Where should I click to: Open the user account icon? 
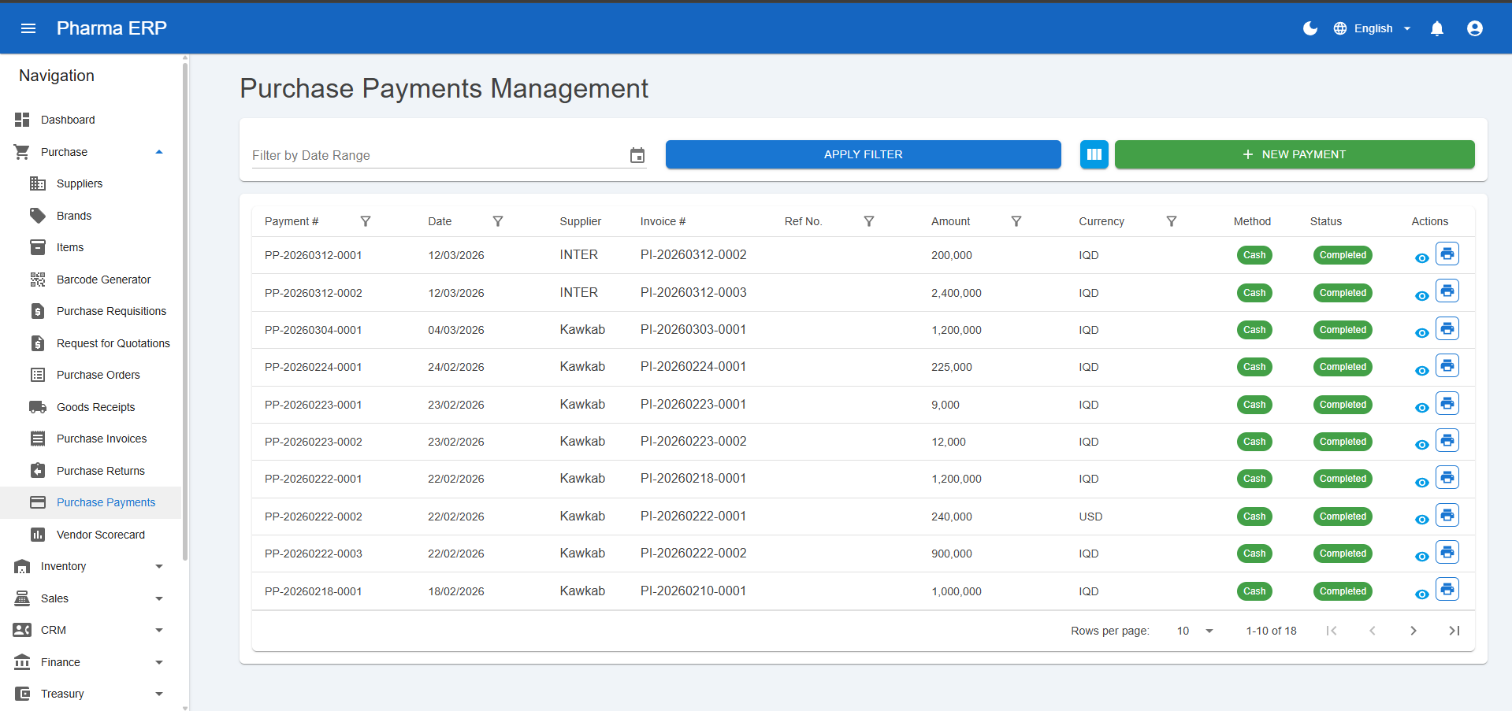click(1474, 28)
